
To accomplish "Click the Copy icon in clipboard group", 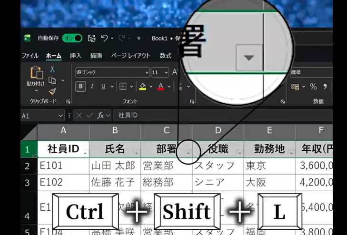I will (52, 80).
